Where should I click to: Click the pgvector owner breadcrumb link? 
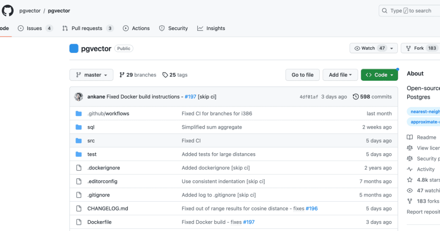pyautogui.click(x=30, y=11)
